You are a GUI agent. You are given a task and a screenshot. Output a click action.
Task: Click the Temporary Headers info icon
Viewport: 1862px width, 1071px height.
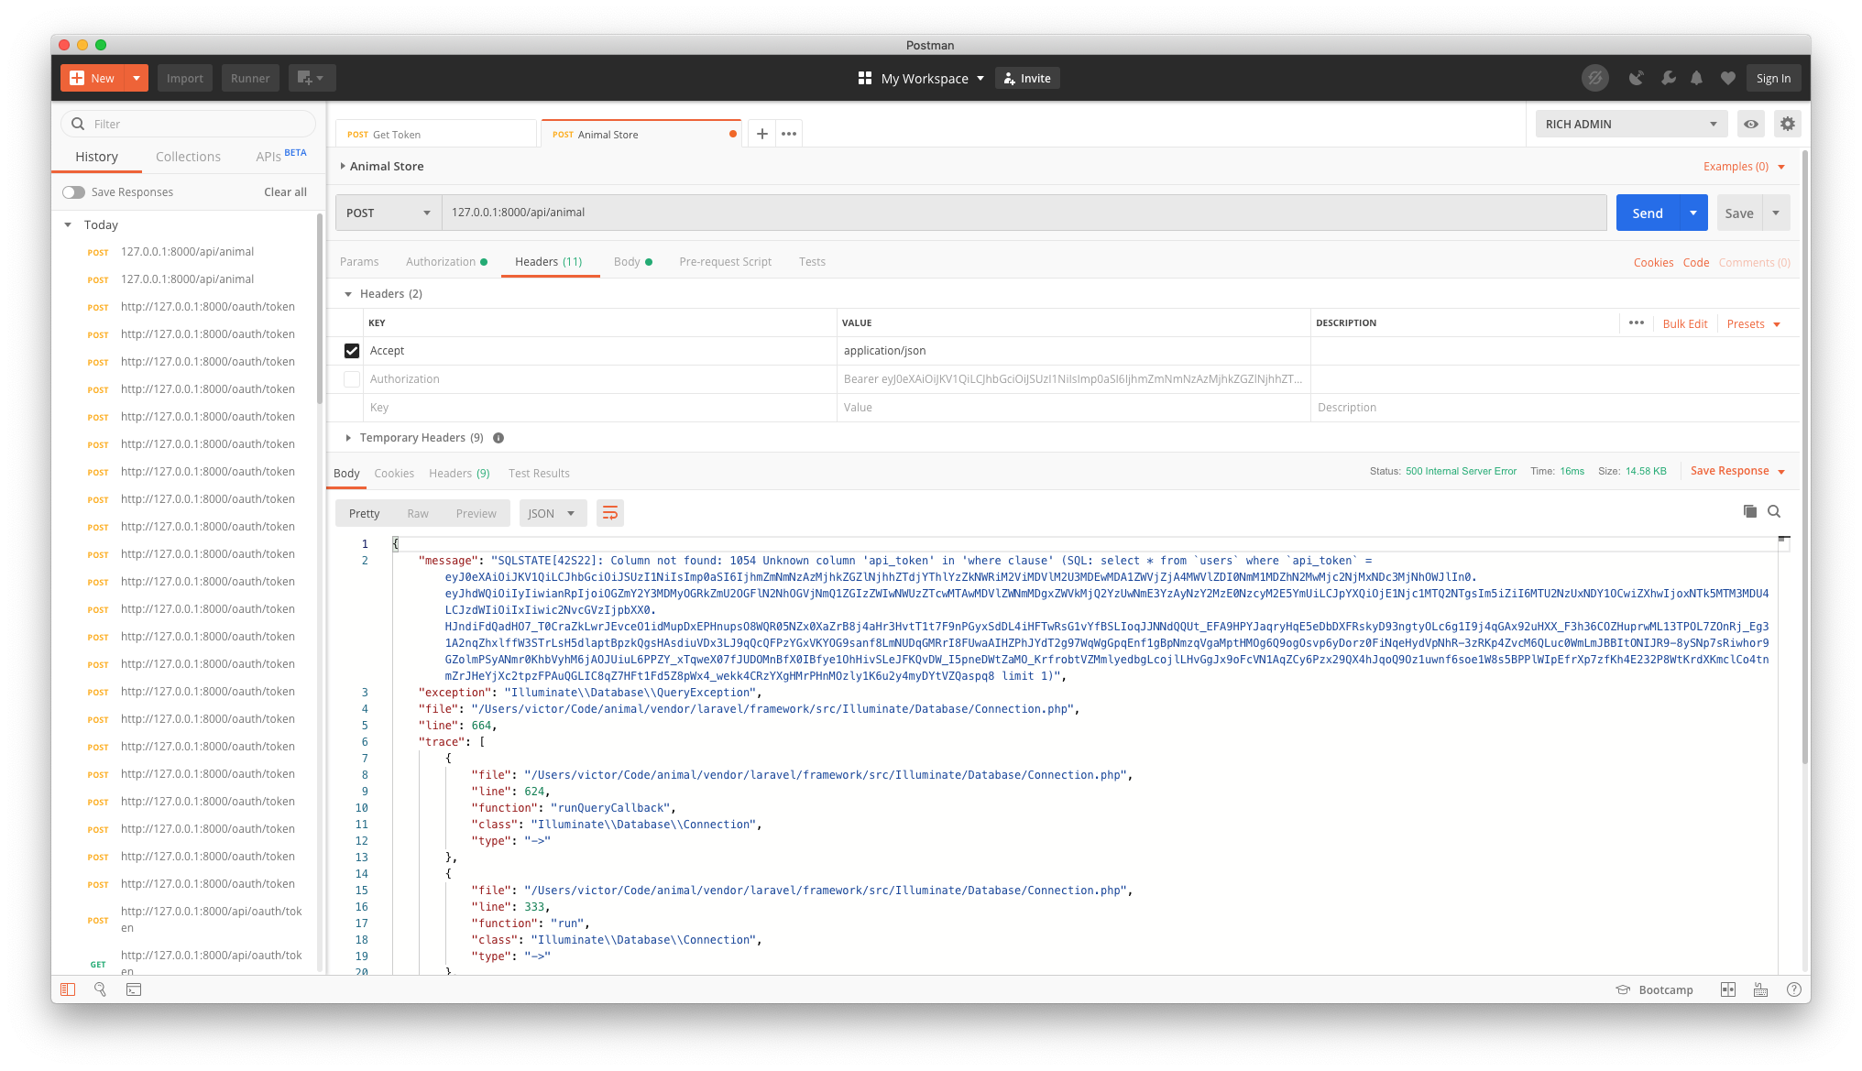coord(498,438)
